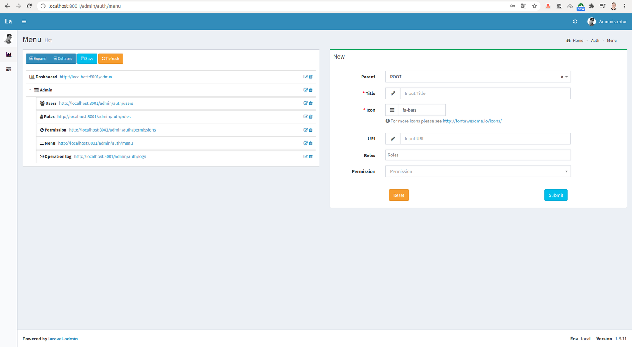The width and height of the screenshot is (632, 347).
Task: Toggle sidebar with hamburger icon
Action: click(24, 21)
